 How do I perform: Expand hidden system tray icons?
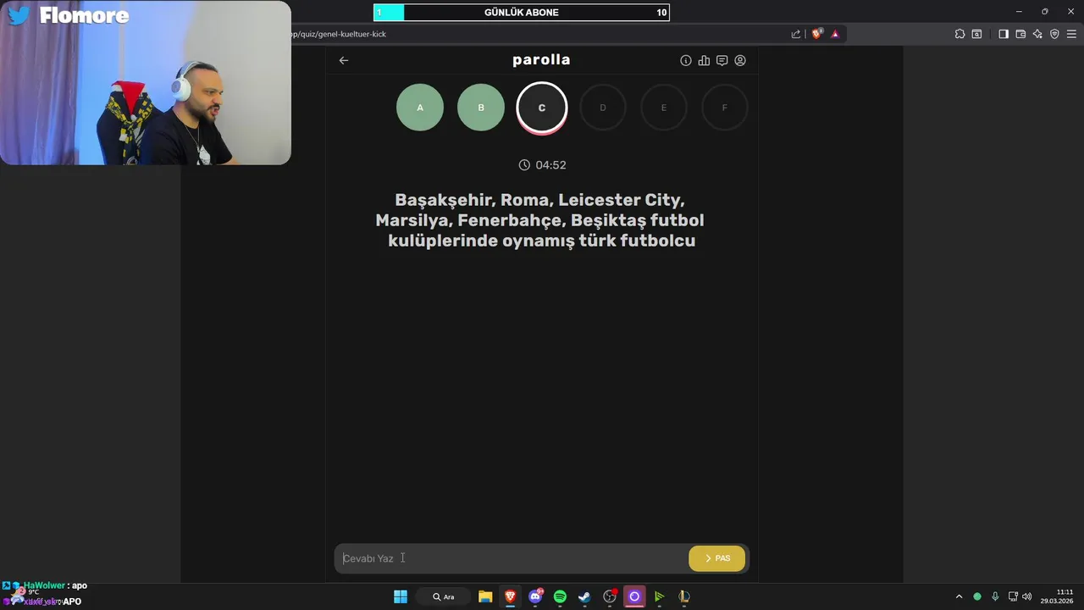click(x=959, y=596)
